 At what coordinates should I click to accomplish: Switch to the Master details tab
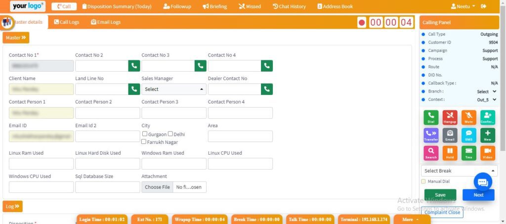[28, 22]
